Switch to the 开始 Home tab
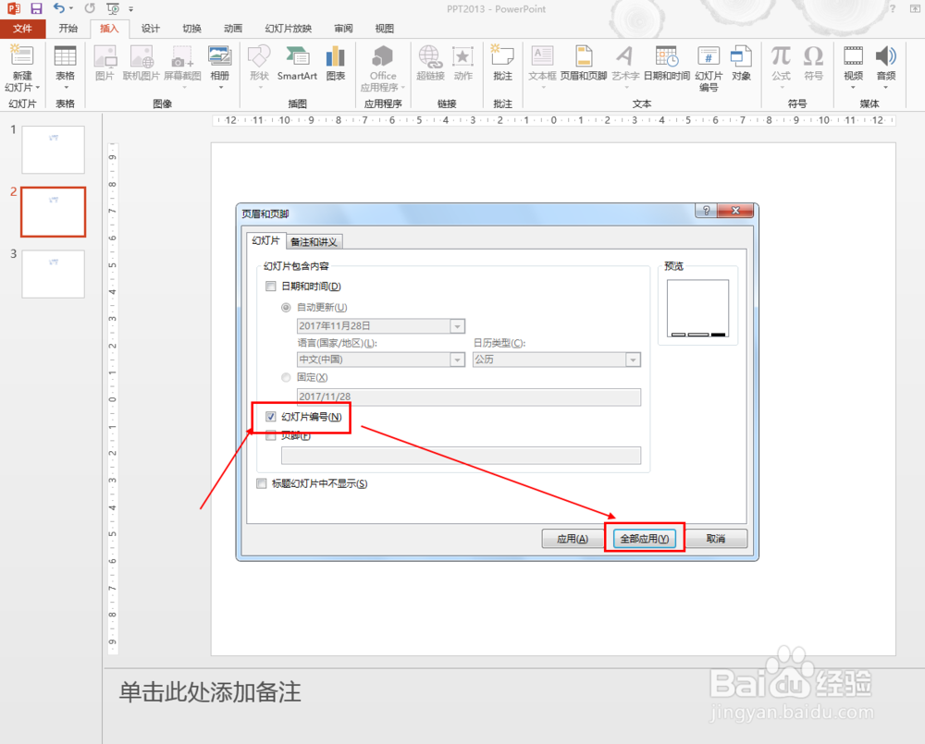925x744 pixels. coord(68,29)
